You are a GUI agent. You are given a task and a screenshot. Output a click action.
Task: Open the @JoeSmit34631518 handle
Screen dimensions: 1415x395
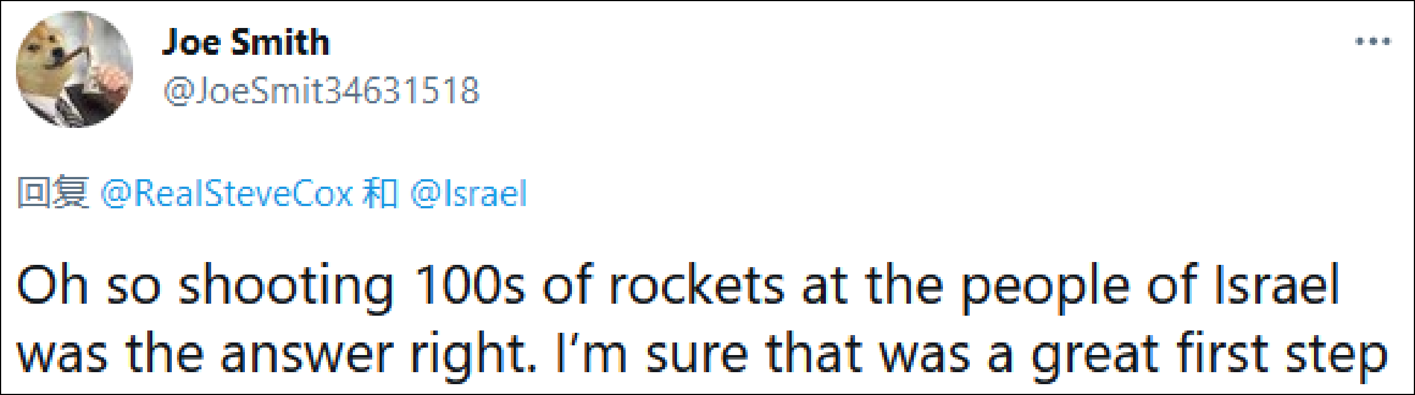[321, 90]
